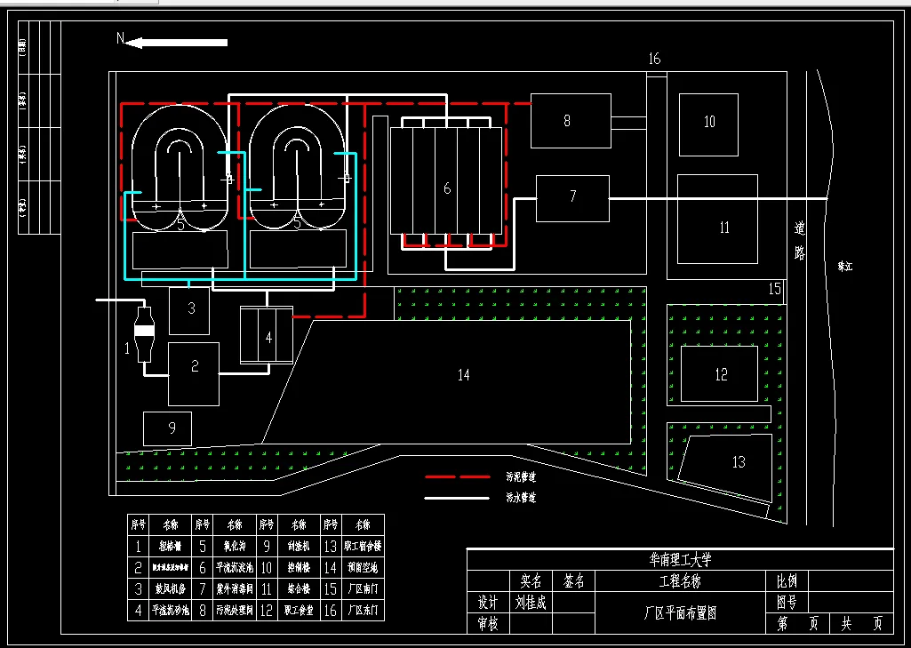Select block 3 blower room rectangle
This screenshot has height=648, width=911.
[189, 311]
